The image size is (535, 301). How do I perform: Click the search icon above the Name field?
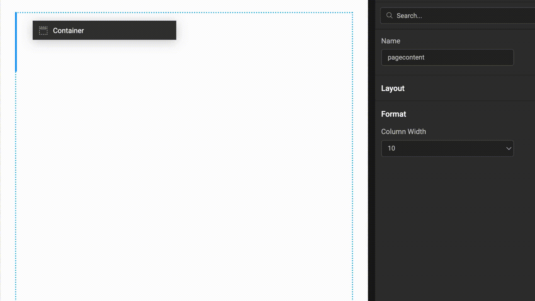pos(389,15)
